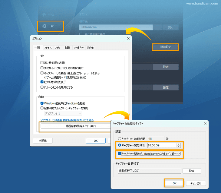
Task: Close the オプション dialog with the X
Action: [128, 39]
